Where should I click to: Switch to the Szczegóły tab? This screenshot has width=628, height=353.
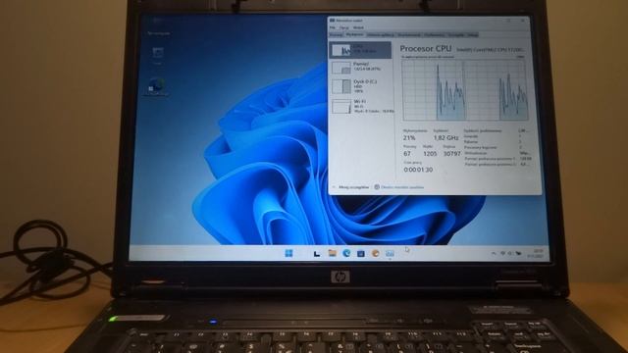click(456, 35)
